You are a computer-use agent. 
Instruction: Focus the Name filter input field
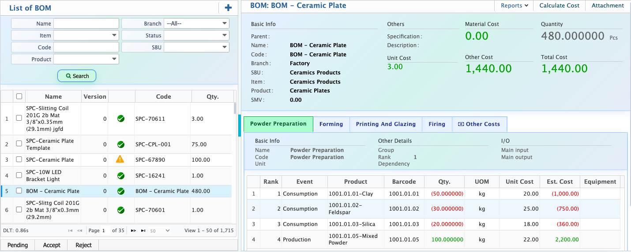[86, 23]
